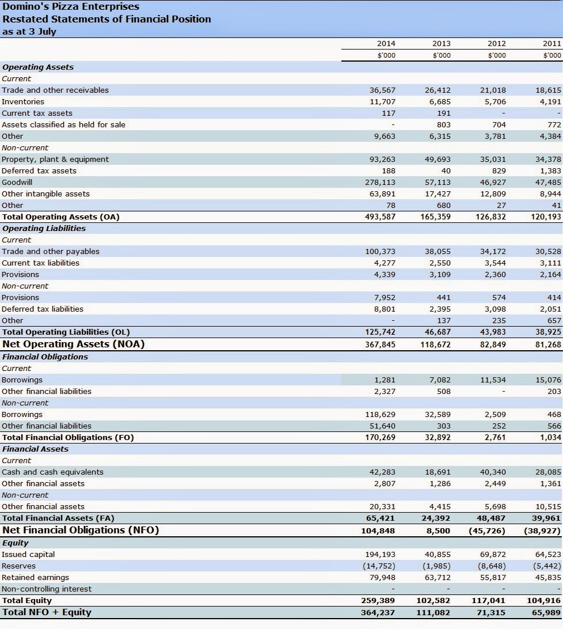Click current Borrowings 2011 value 15,076

coord(548,380)
